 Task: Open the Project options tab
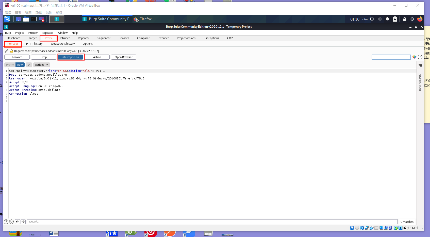pos(186,38)
